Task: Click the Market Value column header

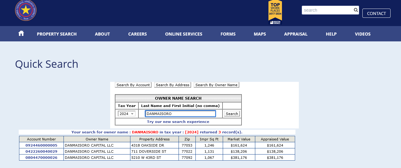Action: pyautogui.click(x=239, y=139)
